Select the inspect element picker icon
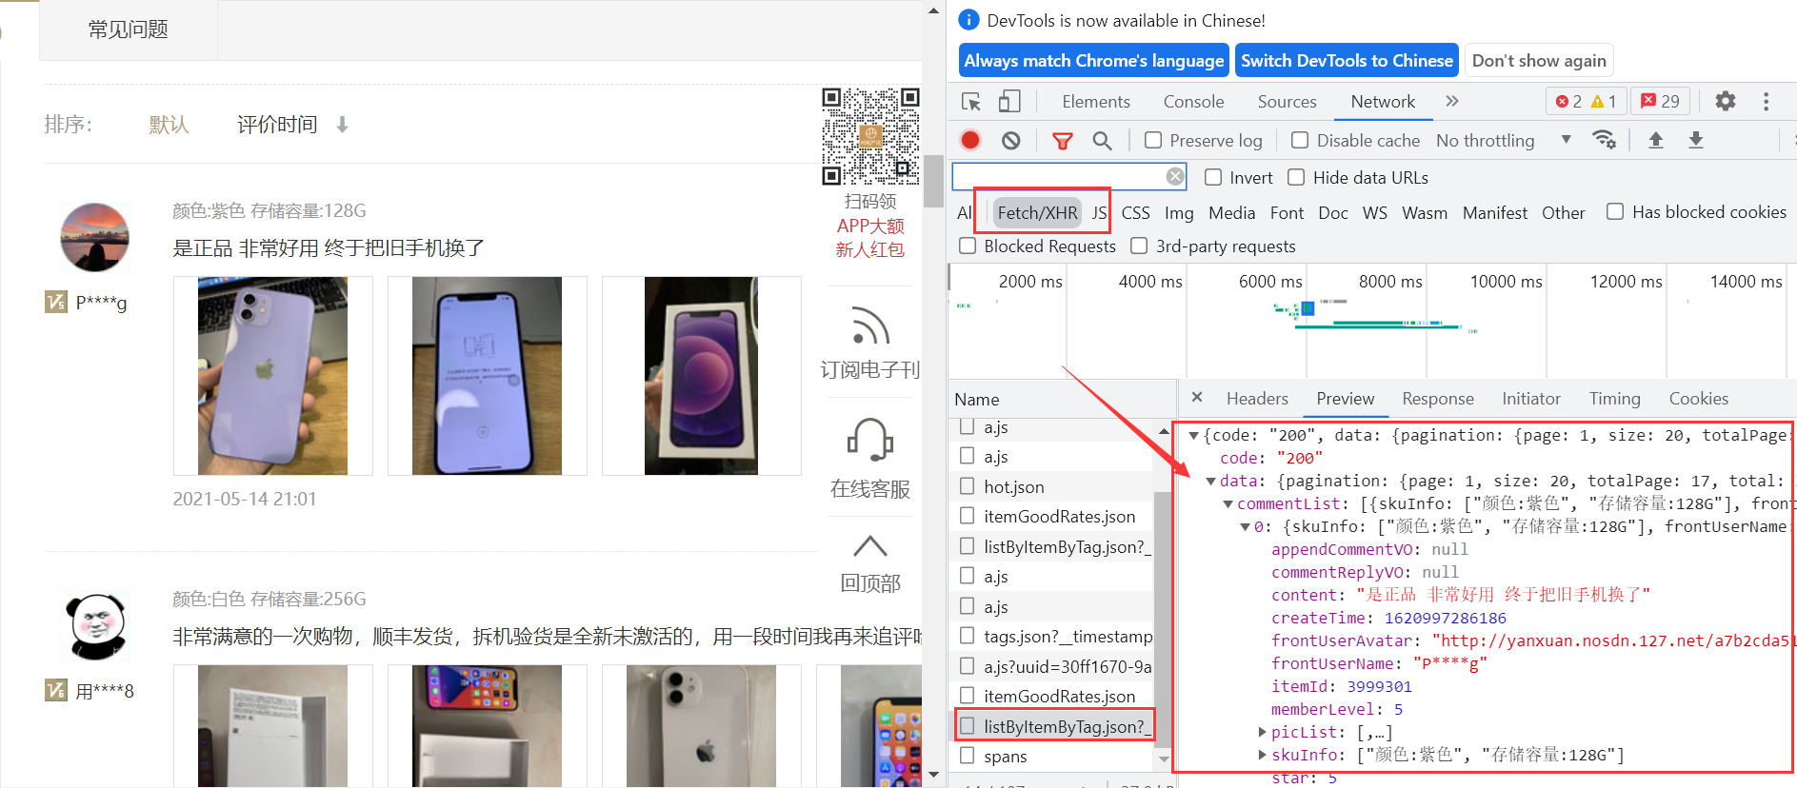Viewport: 1797px width, 788px height. (971, 102)
